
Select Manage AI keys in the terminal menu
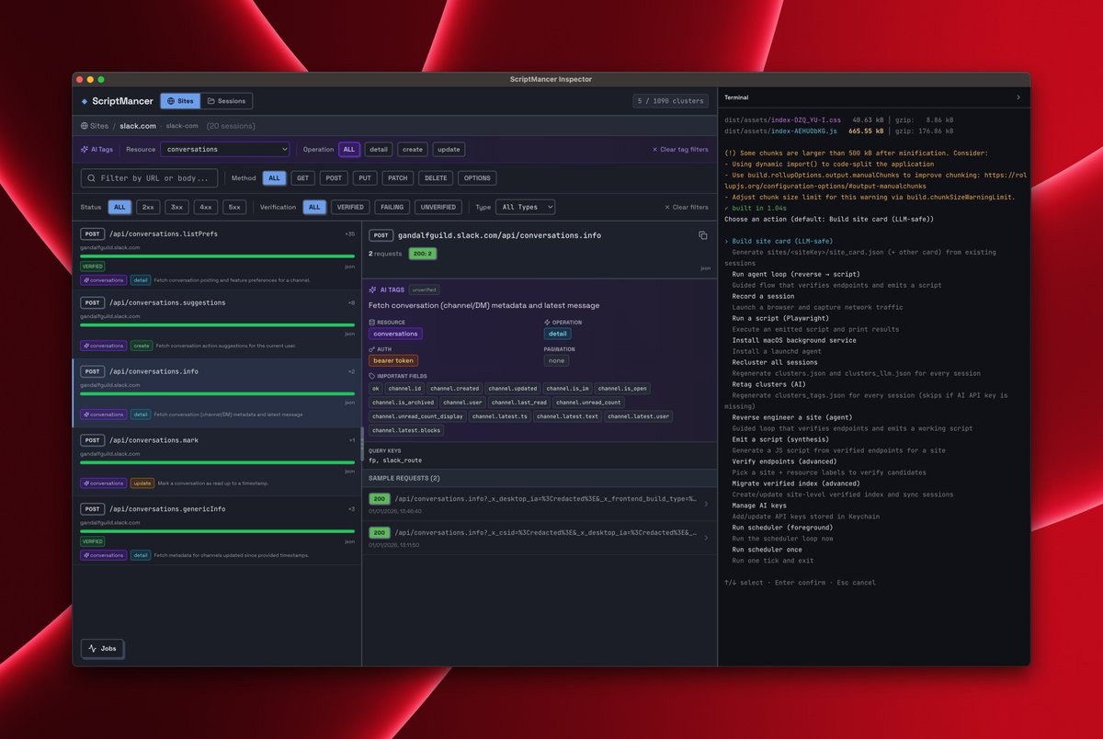[x=759, y=506]
